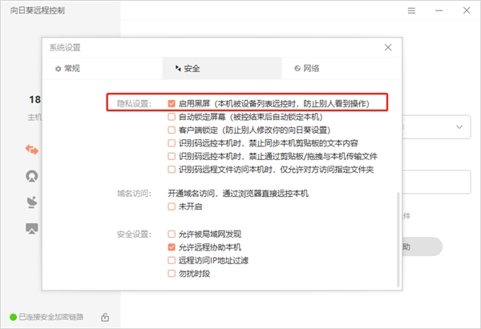Open the screen casting sidebar icon

pyautogui.click(x=32, y=228)
